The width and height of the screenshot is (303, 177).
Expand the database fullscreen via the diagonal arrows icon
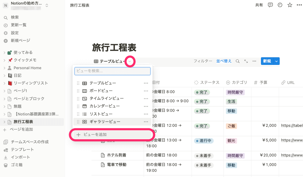[246, 61]
